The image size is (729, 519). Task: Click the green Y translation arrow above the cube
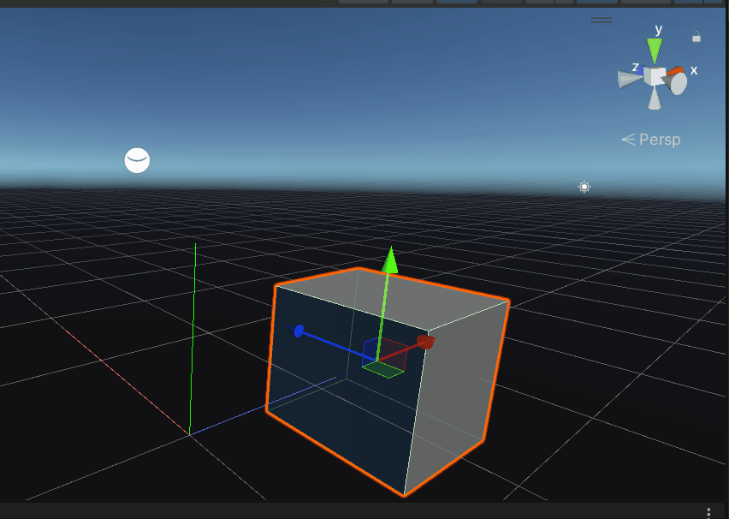(390, 261)
